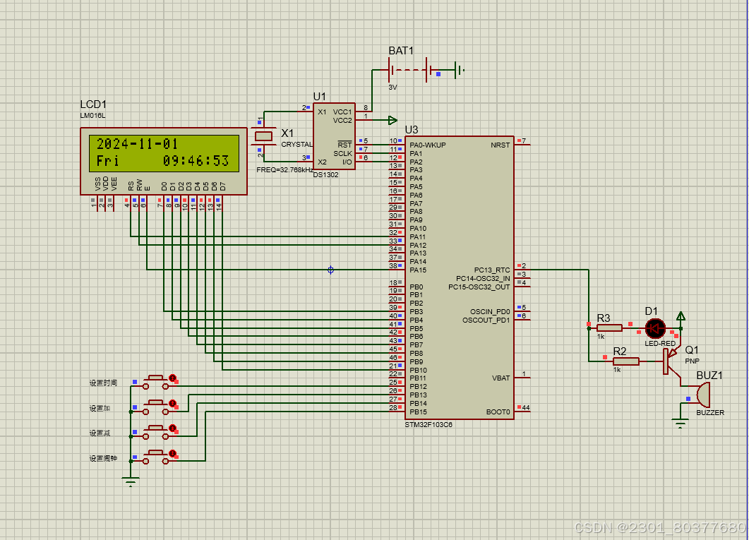Toggle the red latch dot on 设置时间 button
749x540 pixels.
(172, 378)
